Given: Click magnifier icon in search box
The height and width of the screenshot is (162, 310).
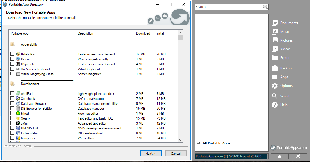Looking at the screenshot, I should tap(265, 7).
